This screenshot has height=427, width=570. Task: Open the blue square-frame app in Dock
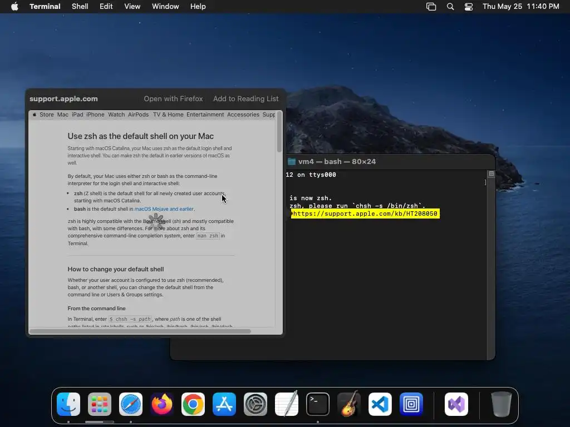(411, 404)
